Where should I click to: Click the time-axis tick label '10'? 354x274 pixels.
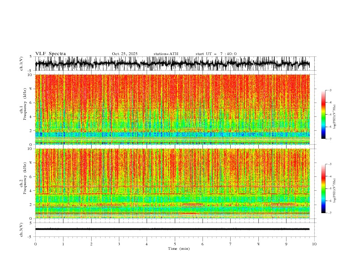tap(314, 244)
